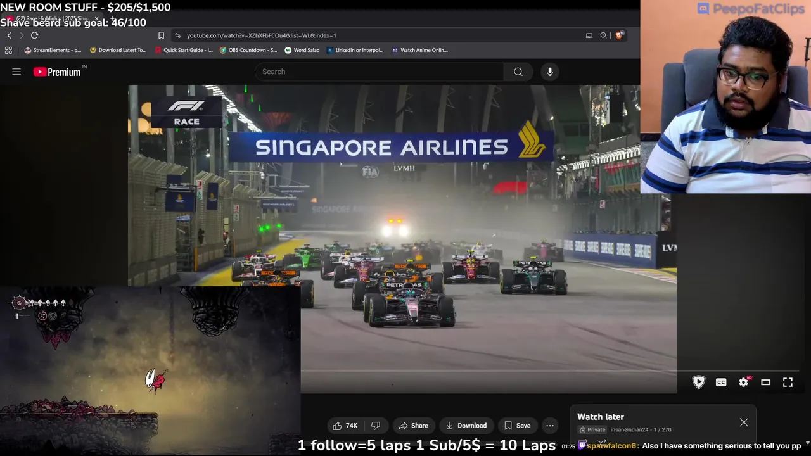The height and width of the screenshot is (456, 811).
Task: Toggle closed captions on the video
Action: coord(721,382)
